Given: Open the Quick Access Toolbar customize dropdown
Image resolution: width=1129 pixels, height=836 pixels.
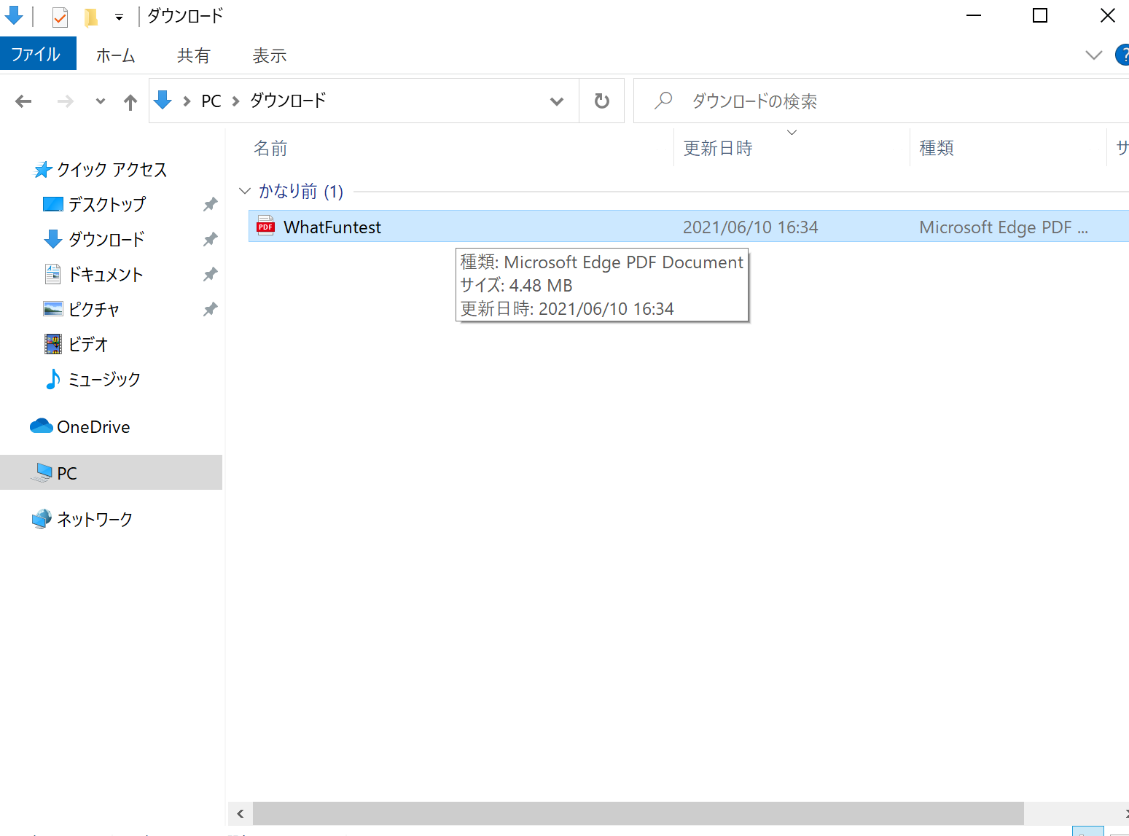Looking at the screenshot, I should point(119,17).
